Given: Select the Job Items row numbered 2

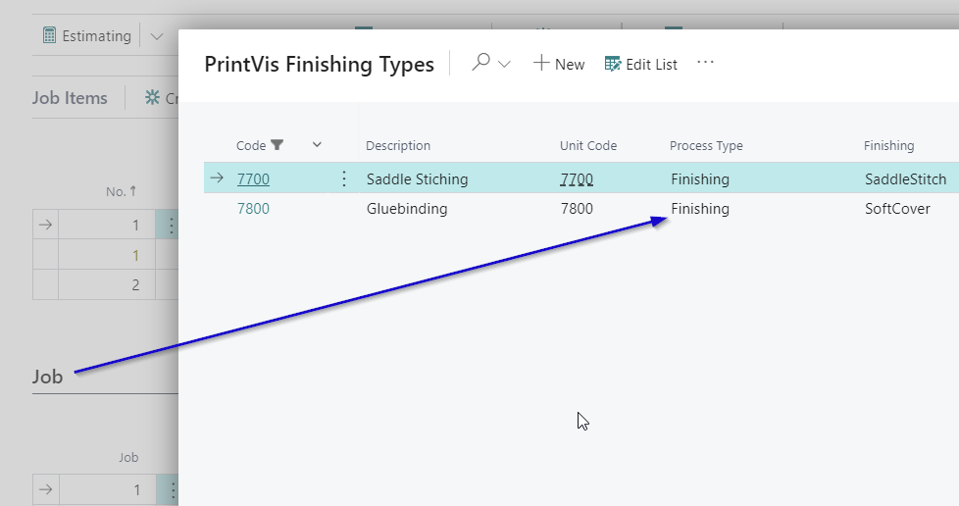Looking at the screenshot, I should click(135, 284).
